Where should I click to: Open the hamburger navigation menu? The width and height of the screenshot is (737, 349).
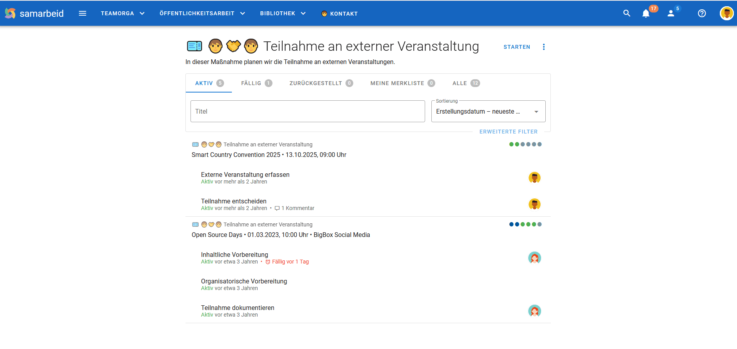click(x=82, y=13)
